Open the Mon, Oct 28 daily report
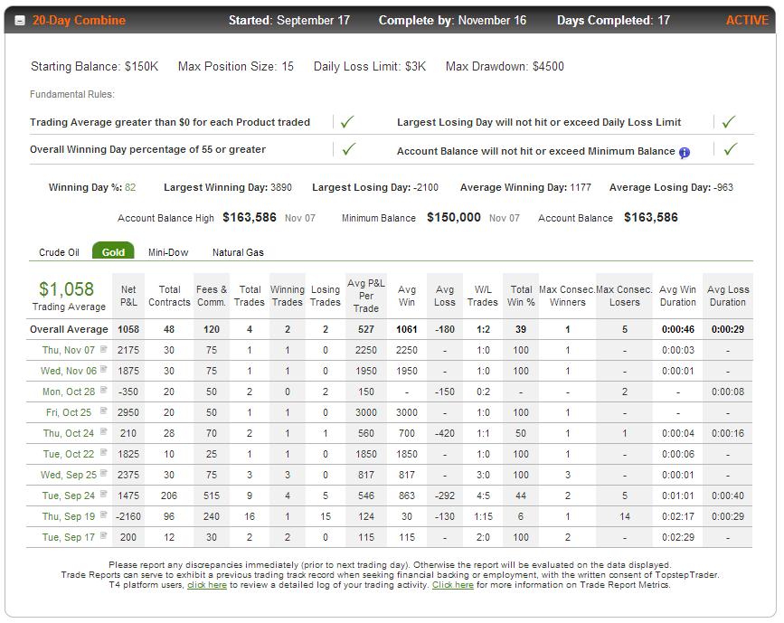The image size is (784, 623). pyautogui.click(x=69, y=392)
